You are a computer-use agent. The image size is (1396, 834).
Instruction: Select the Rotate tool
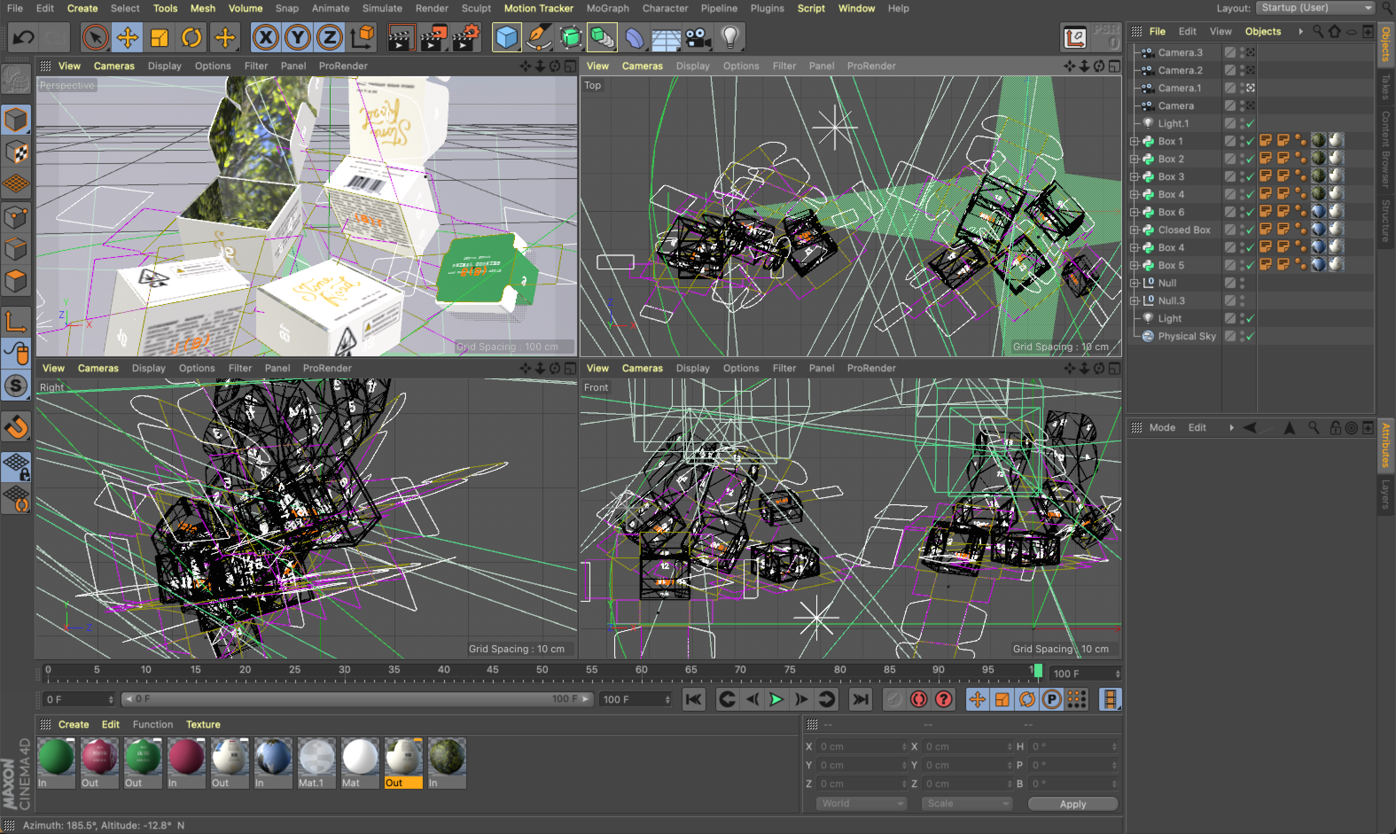[191, 38]
